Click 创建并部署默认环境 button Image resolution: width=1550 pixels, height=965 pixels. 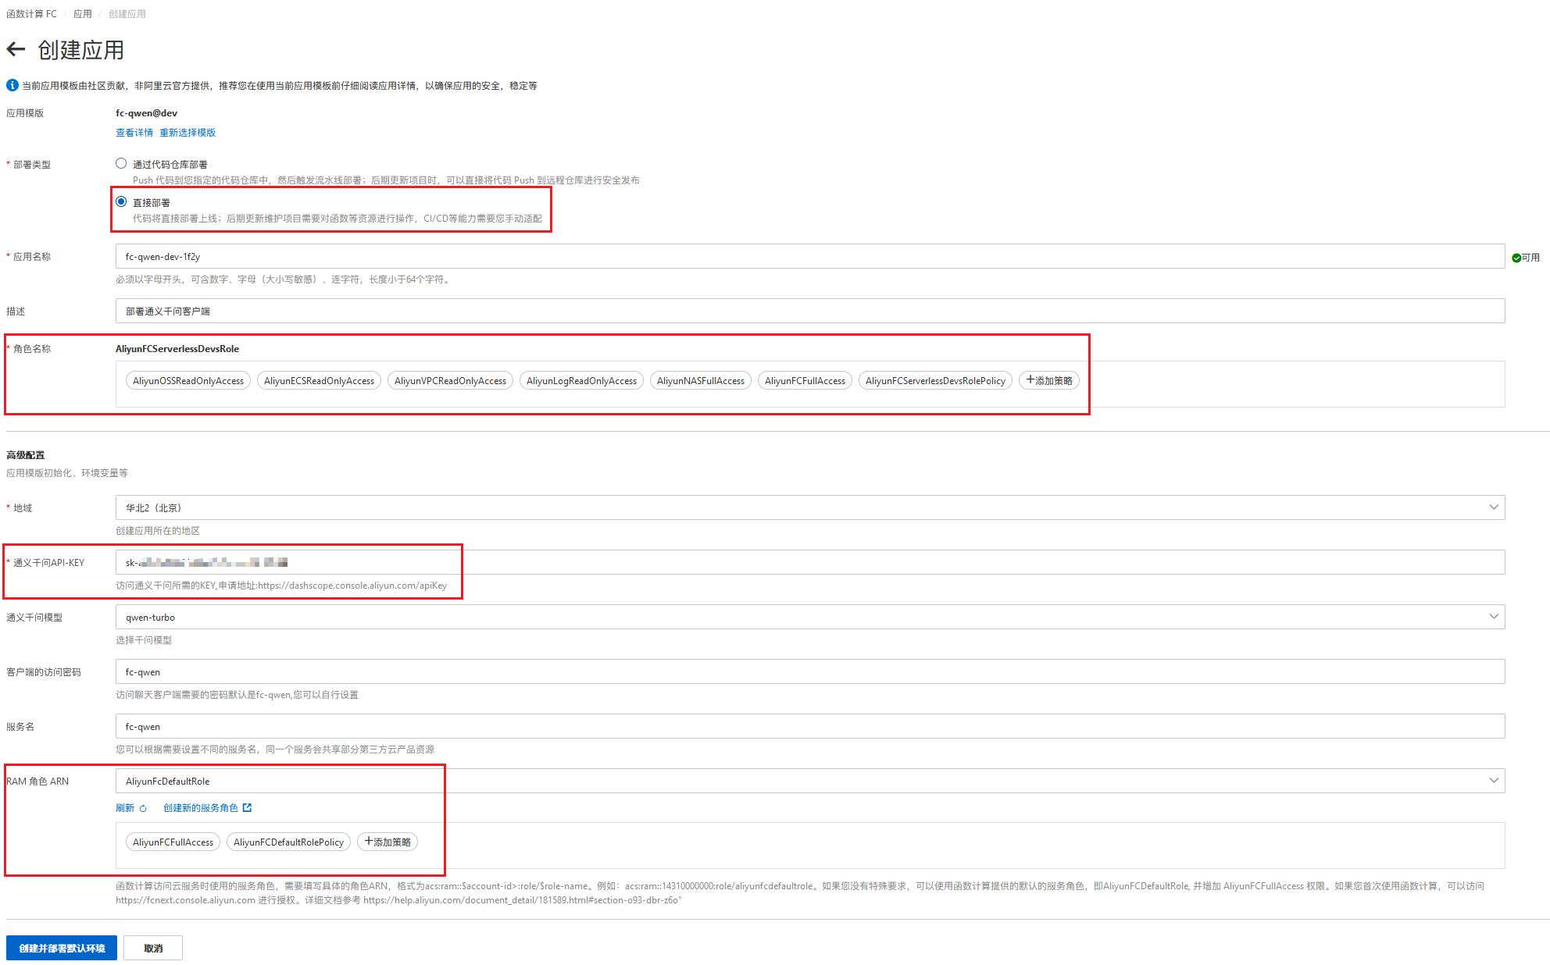click(x=62, y=948)
